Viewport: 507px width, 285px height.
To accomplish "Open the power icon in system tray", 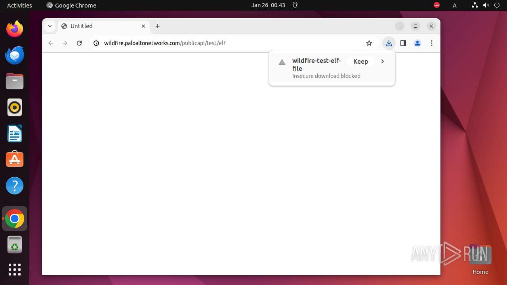I will pos(497,5).
